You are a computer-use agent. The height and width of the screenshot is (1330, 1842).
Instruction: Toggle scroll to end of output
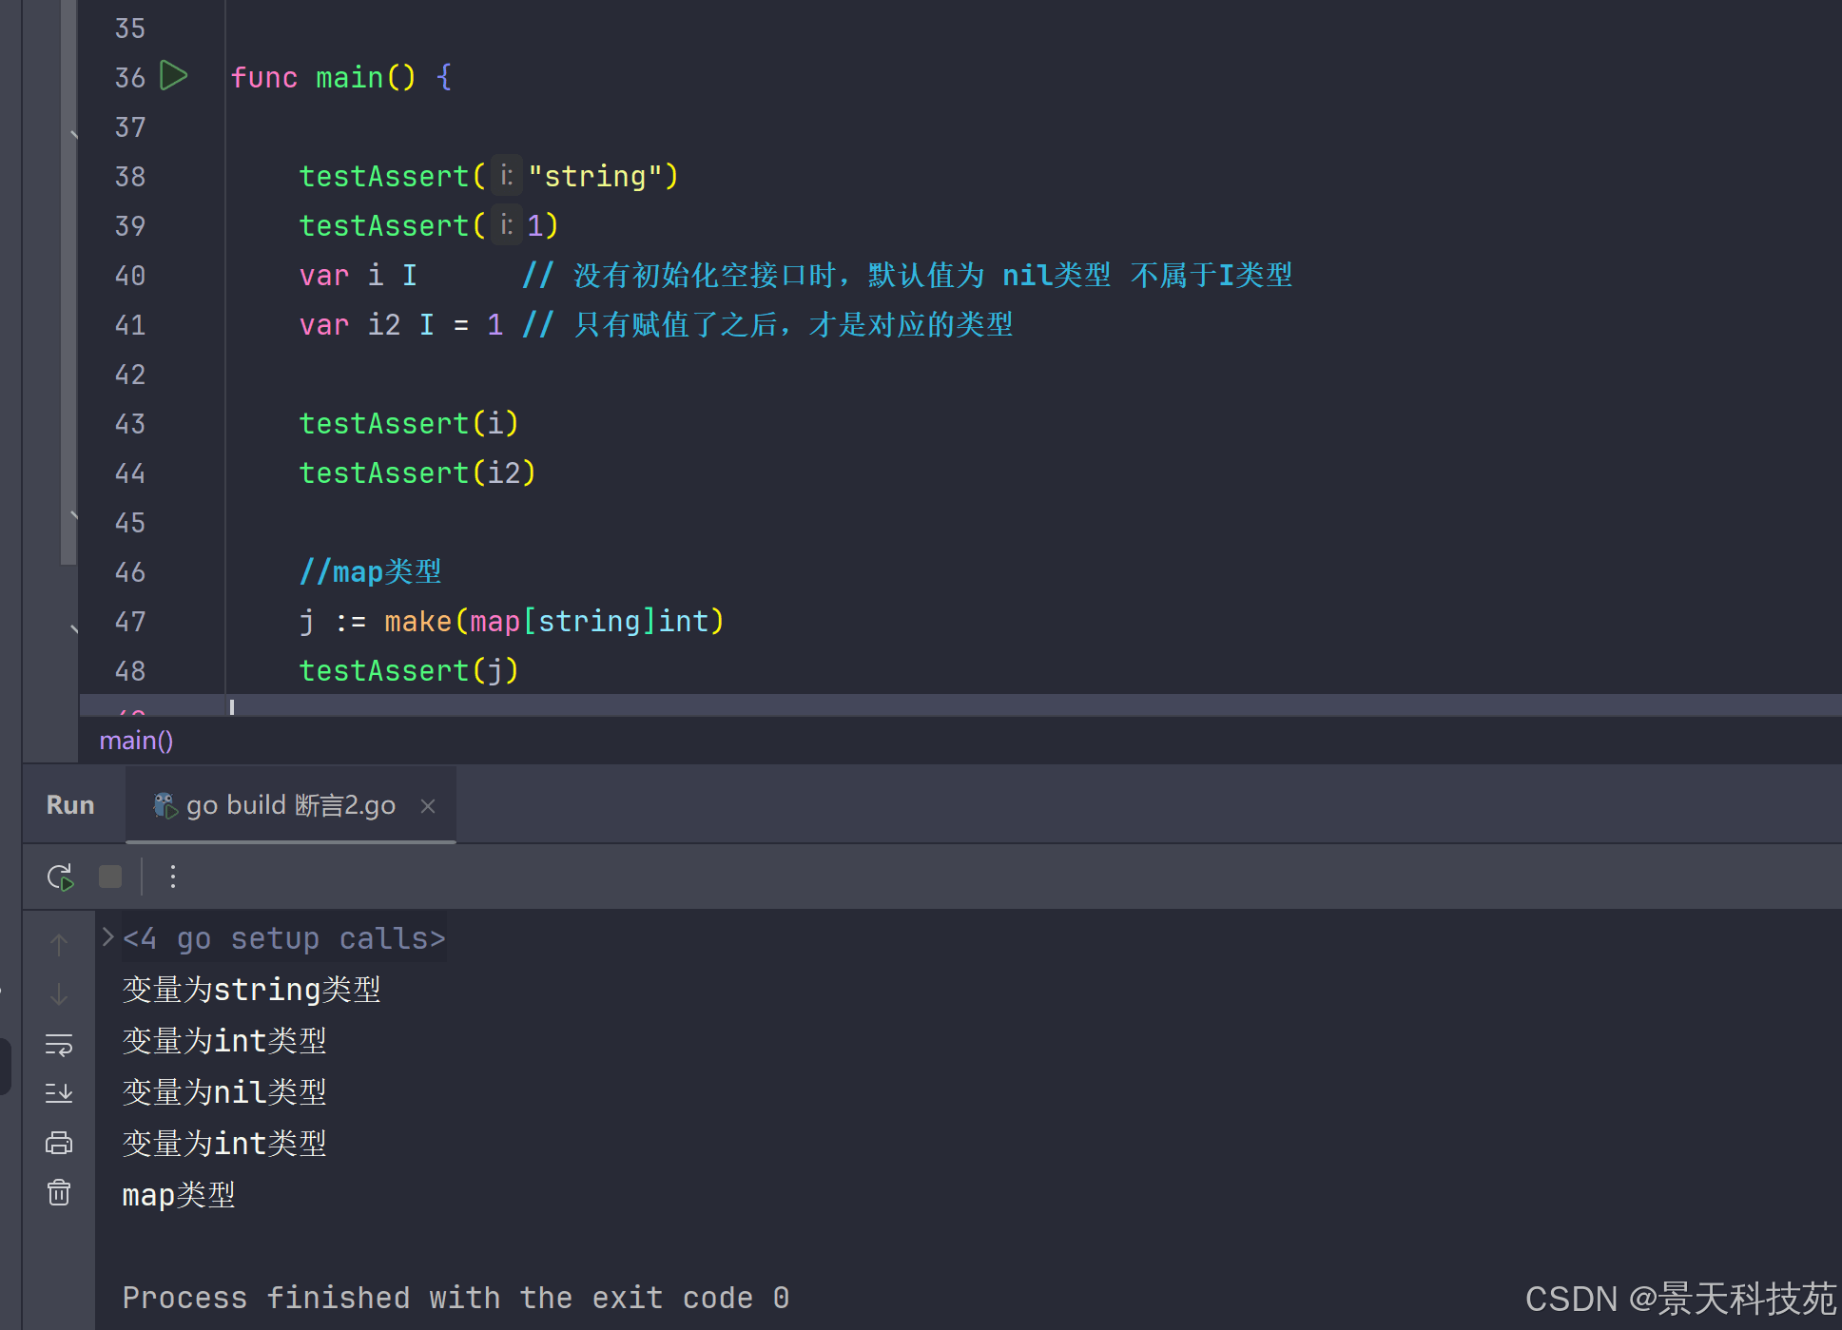pyautogui.click(x=59, y=1093)
